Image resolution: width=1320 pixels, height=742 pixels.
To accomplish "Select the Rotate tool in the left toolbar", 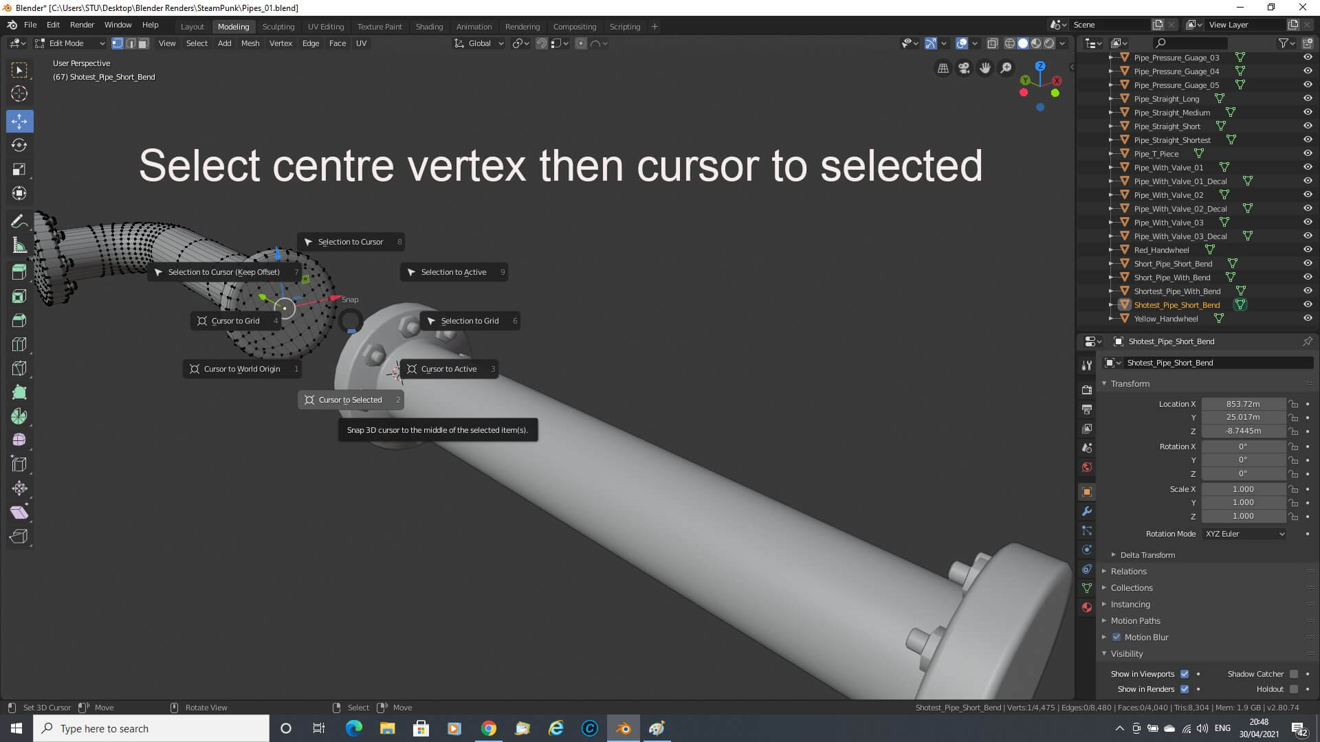I will 19,145.
